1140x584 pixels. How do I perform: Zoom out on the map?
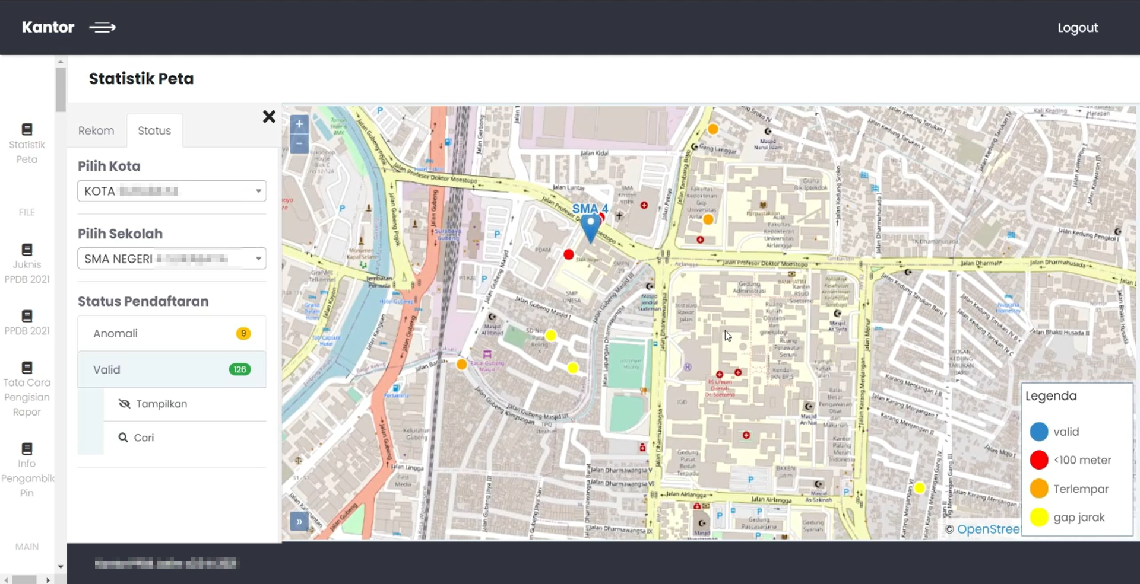(x=299, y=143)
